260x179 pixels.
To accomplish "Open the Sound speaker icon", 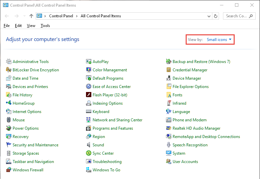I will (x=89, y=145).
